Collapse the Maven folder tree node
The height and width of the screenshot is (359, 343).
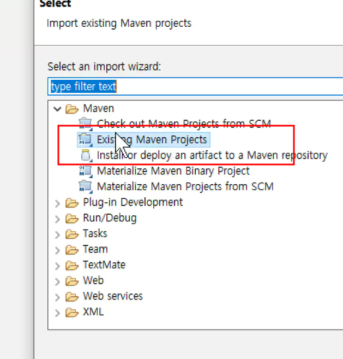pos(57,109)
